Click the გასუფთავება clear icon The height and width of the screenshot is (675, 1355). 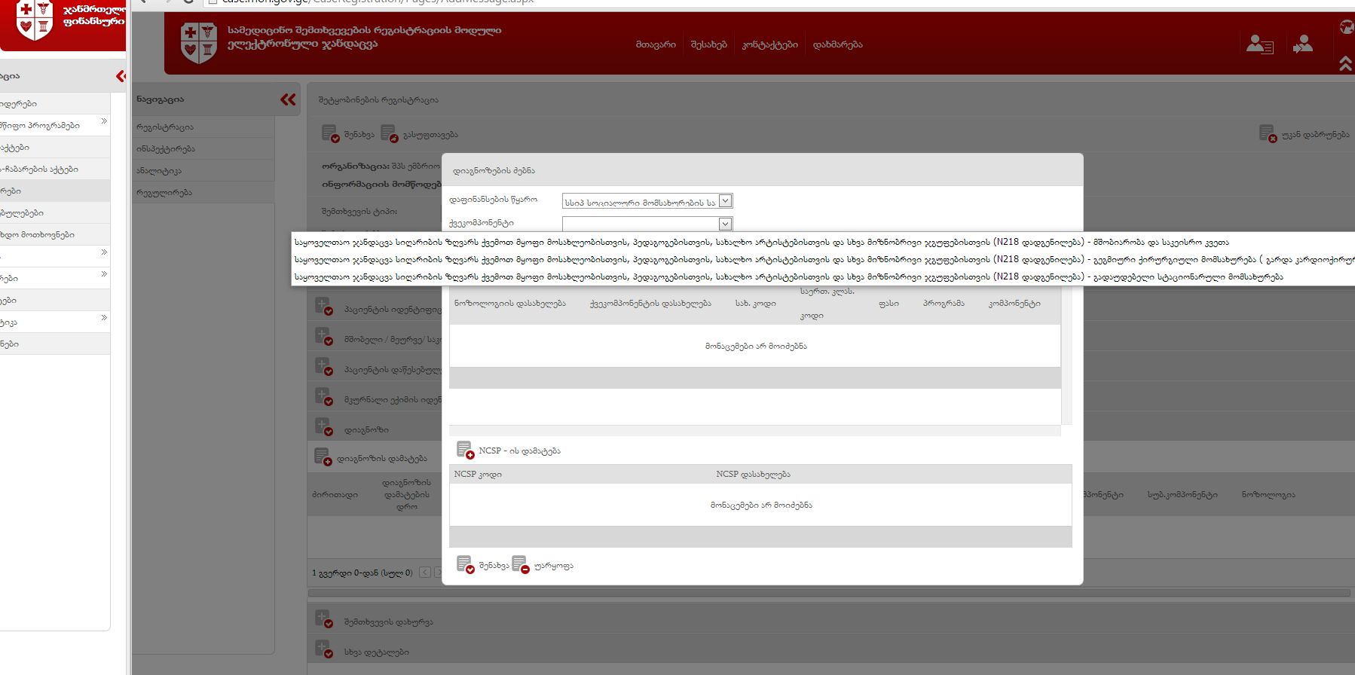point(389,134)
